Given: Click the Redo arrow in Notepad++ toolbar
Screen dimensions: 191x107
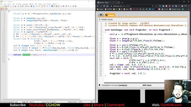Looking at the screenshot, I should 28,6.
